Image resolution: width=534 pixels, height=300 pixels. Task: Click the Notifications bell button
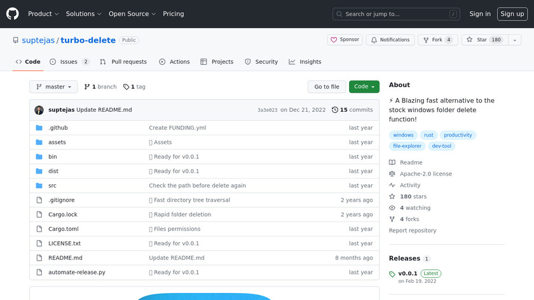(x=390, y=39)
